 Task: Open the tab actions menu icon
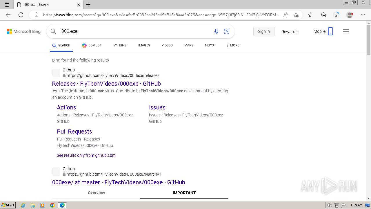click(x=7, y=5)
